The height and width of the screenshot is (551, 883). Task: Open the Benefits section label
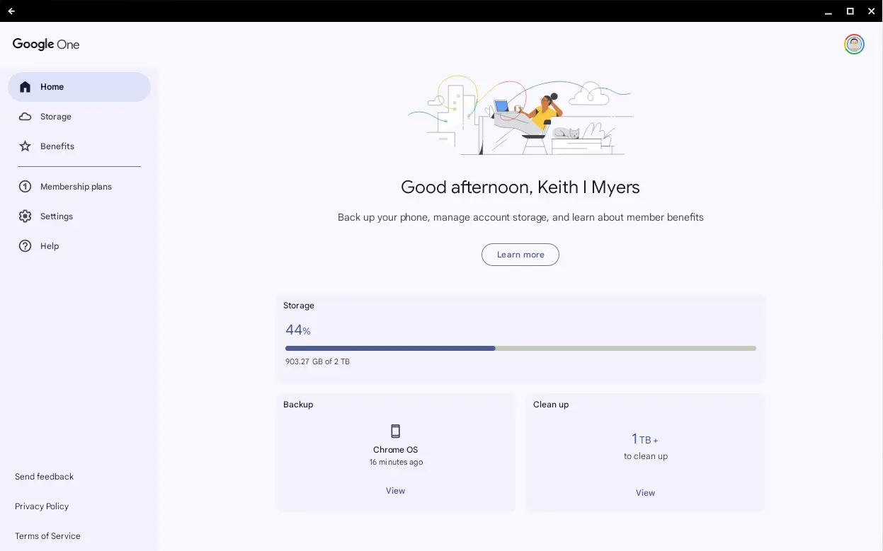point(57,146)
